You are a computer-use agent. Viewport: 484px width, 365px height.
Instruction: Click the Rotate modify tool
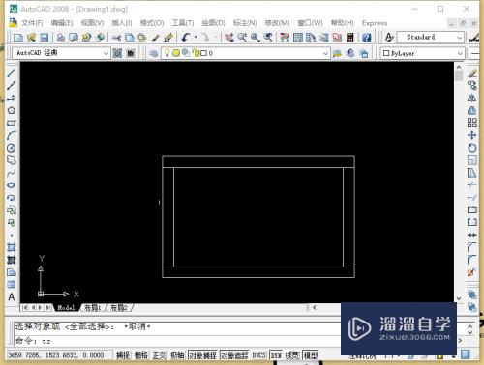pos(472,148)
